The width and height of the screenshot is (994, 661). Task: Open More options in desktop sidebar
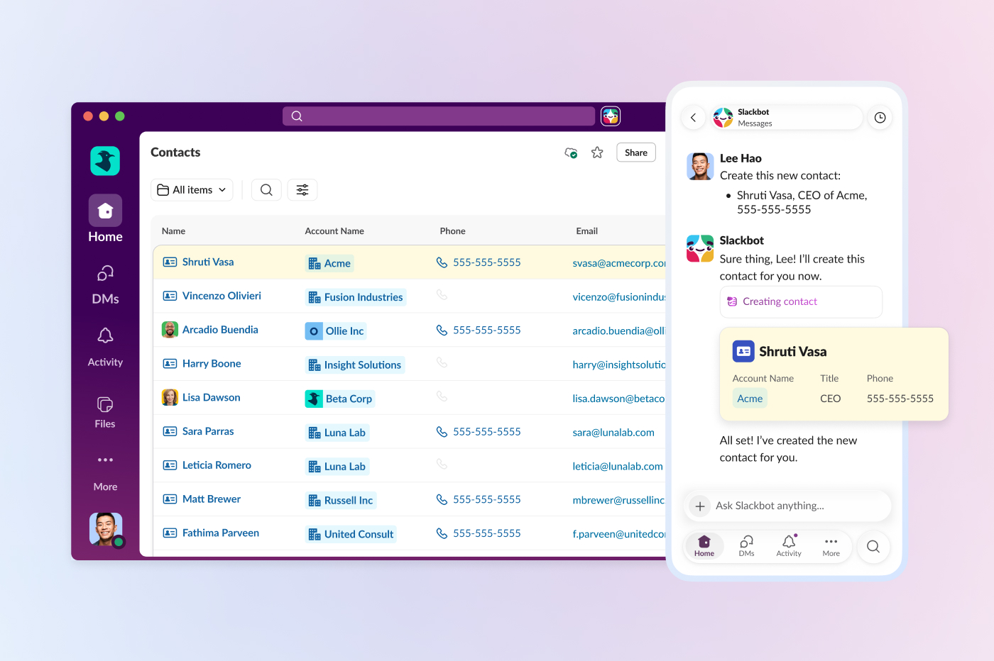tap(105, 471)
